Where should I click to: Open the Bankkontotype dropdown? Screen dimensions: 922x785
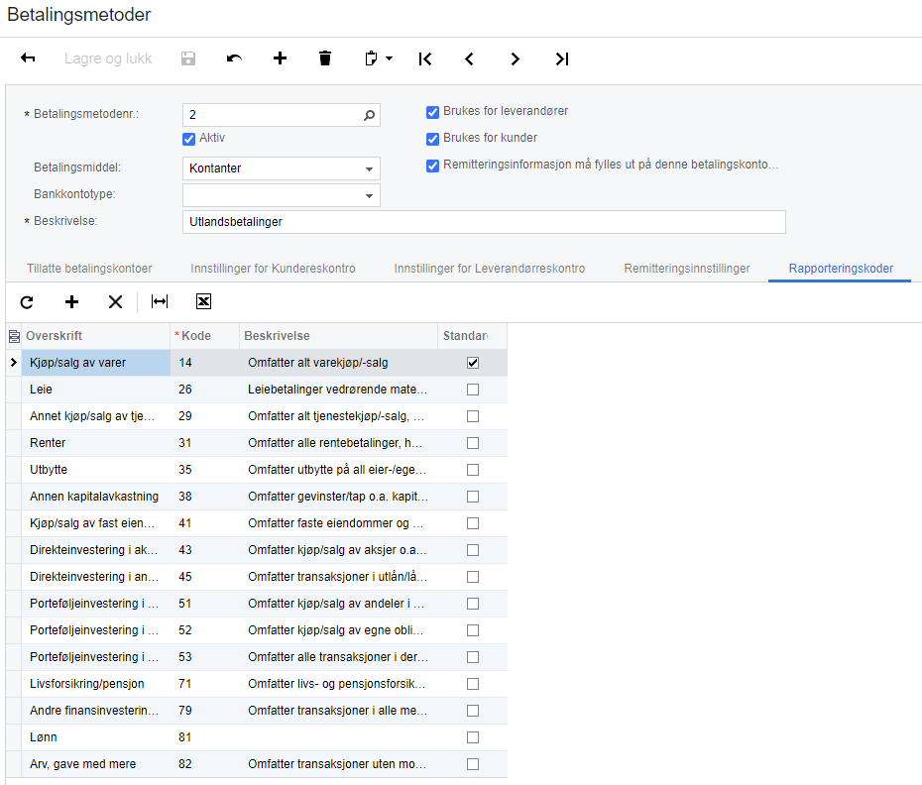(x=369, y=196)
